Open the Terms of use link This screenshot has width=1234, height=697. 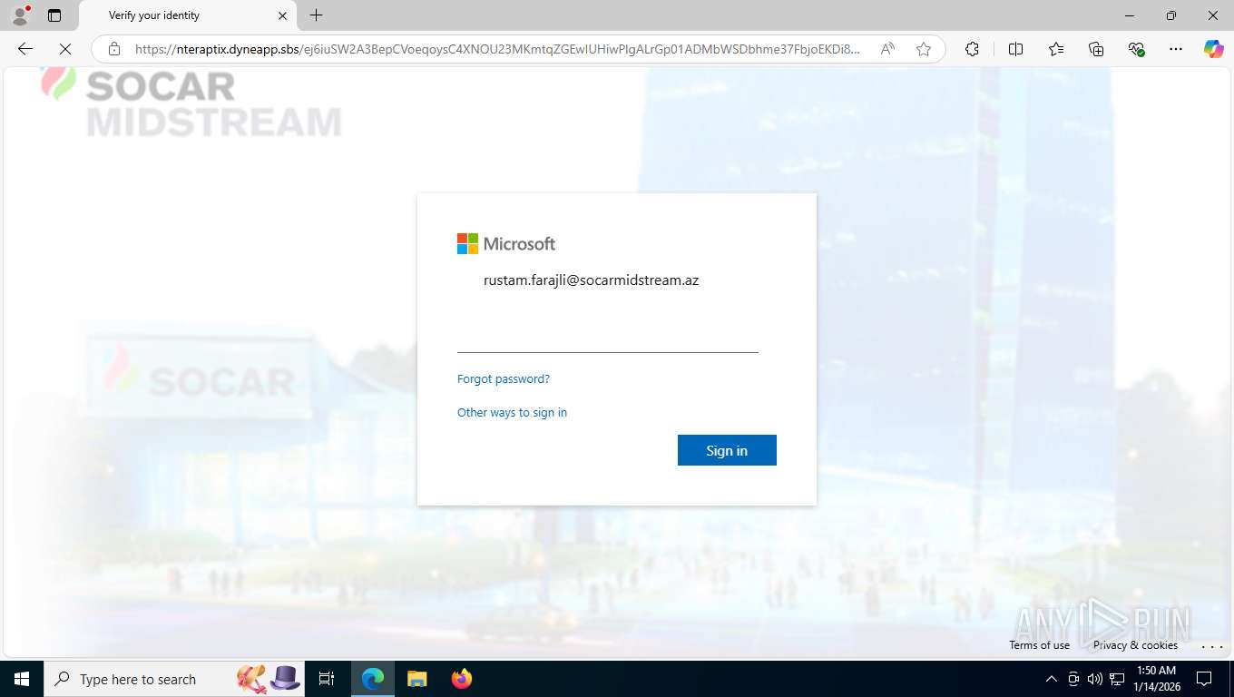pyautogui.click(x=1039, y=645)
